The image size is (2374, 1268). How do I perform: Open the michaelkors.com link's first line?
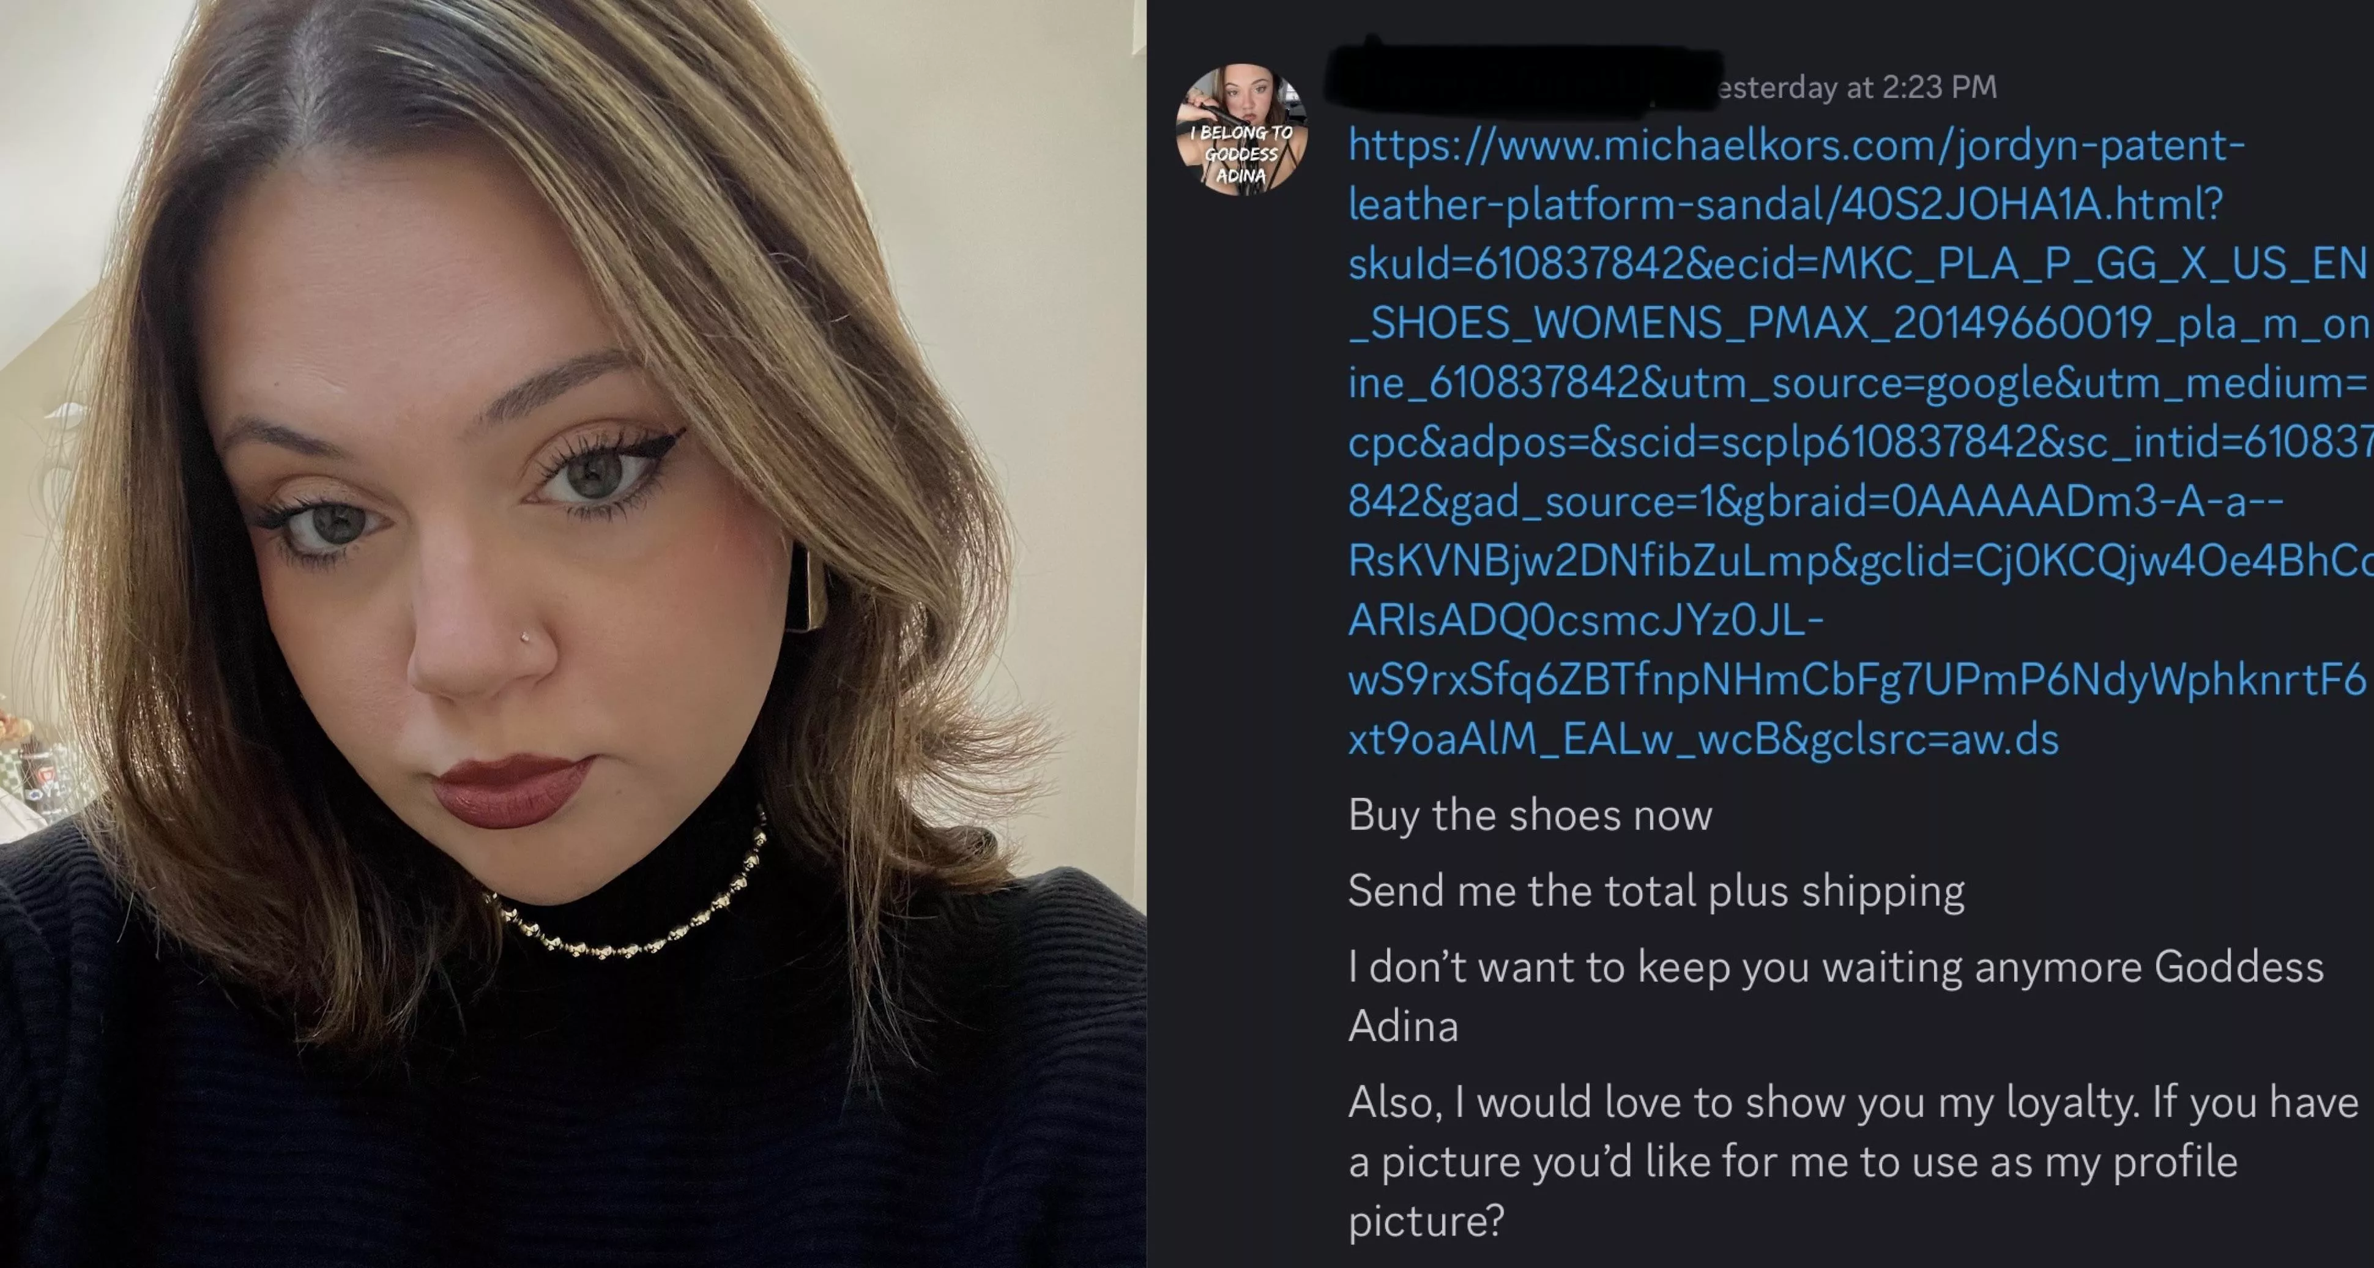coord(1795,146)
